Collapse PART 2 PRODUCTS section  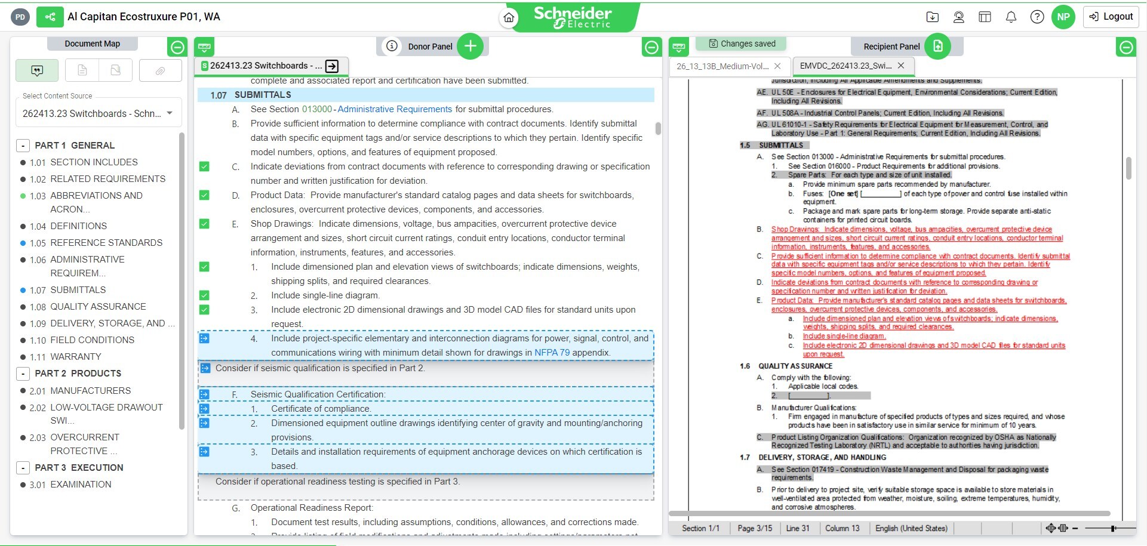coord(23,373)
